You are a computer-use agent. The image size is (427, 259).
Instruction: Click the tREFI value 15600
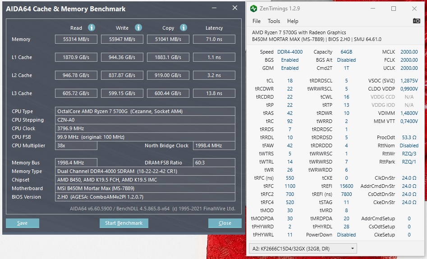[x=346, y=186]
